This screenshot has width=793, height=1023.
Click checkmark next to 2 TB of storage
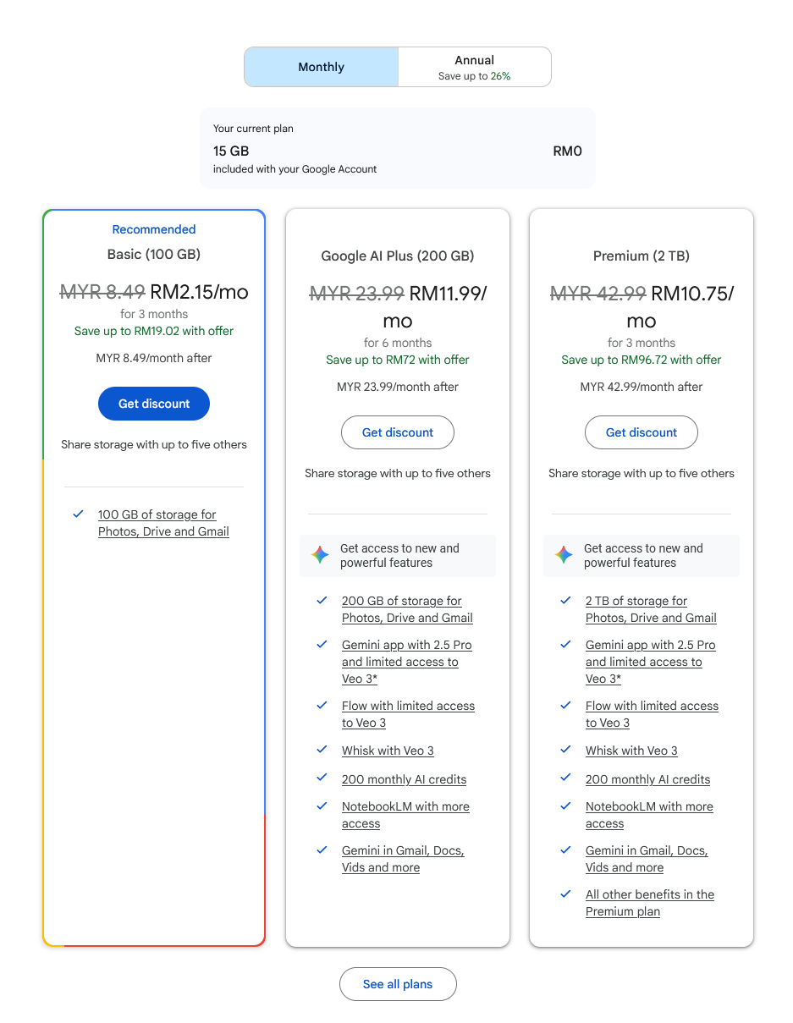pos(565,601)
